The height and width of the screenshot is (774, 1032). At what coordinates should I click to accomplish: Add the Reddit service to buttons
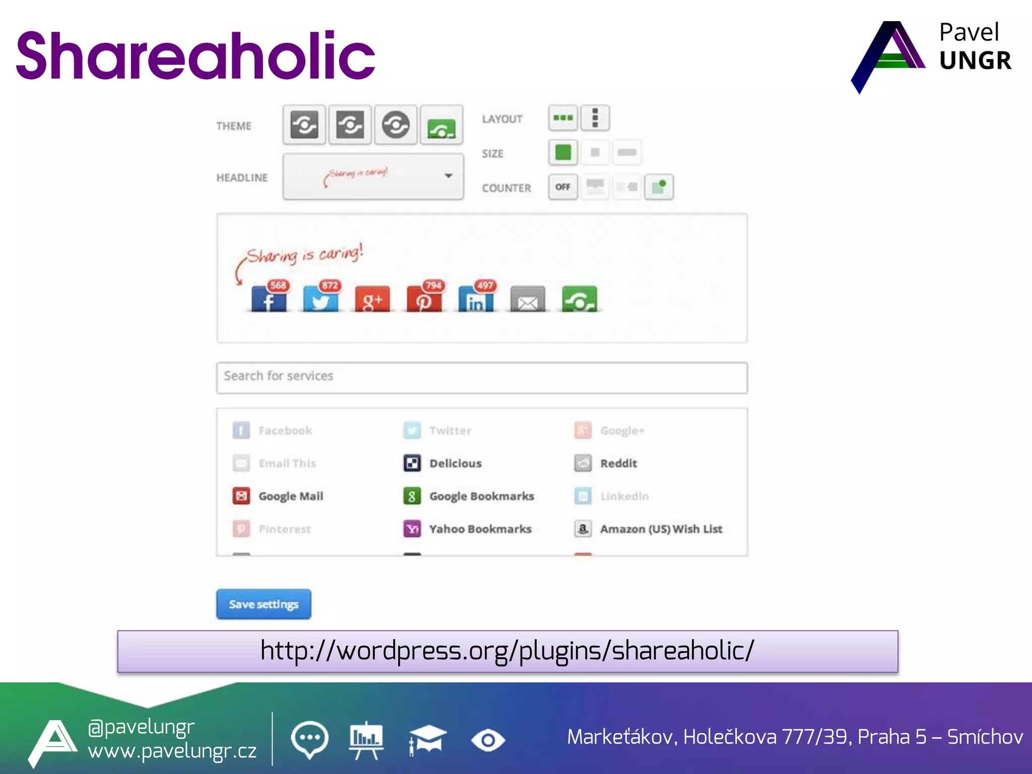(x=618, y=463)
